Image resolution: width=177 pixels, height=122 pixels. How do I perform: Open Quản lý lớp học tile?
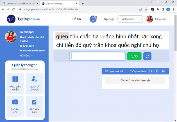[35, 83]
